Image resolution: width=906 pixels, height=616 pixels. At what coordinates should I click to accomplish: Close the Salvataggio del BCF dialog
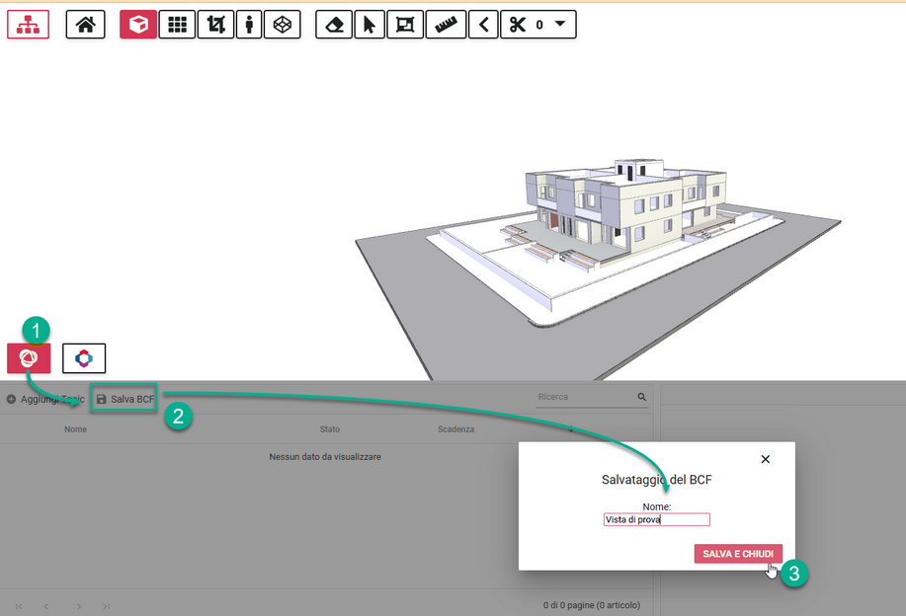coord(765,459)
